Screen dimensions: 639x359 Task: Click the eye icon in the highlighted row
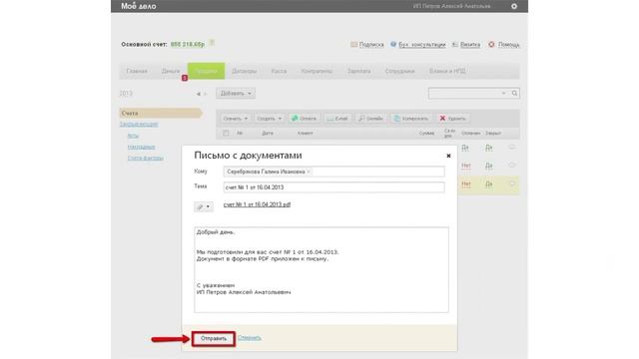(512, 183)
